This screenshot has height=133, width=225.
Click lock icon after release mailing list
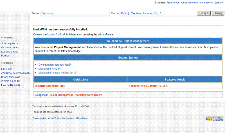[x=75, y=73]
